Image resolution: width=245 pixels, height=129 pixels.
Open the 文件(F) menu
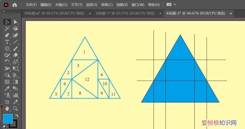point(31,5)
